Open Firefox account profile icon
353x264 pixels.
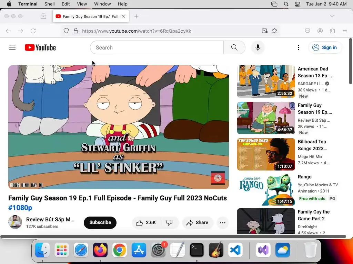point(320,31)
